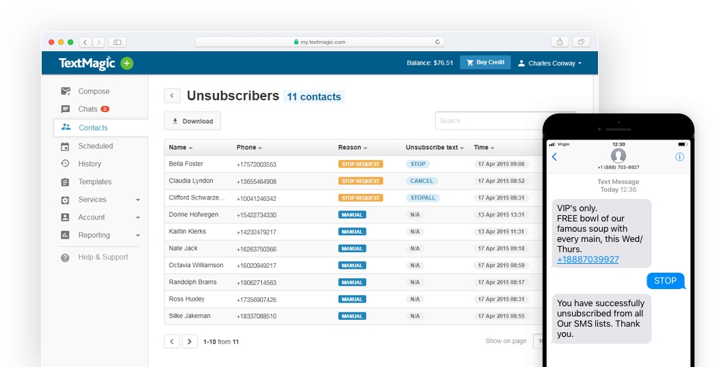
Task: Click the CANCEL unsubscribe text tag
Action: [x=421, y=181]
